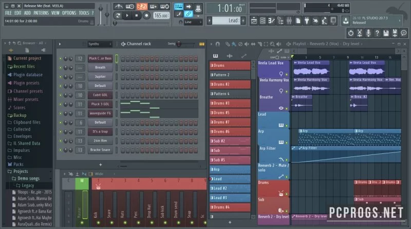Click the Pluck 3 GOL channel button
Image resolution: width=411 pixels, height=229 pixels.
pyautogui.click(x=100, y=104)
